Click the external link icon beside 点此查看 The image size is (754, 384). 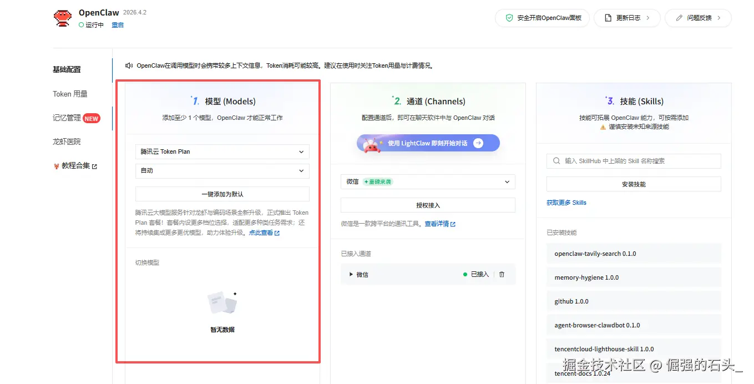click(277, 233)
